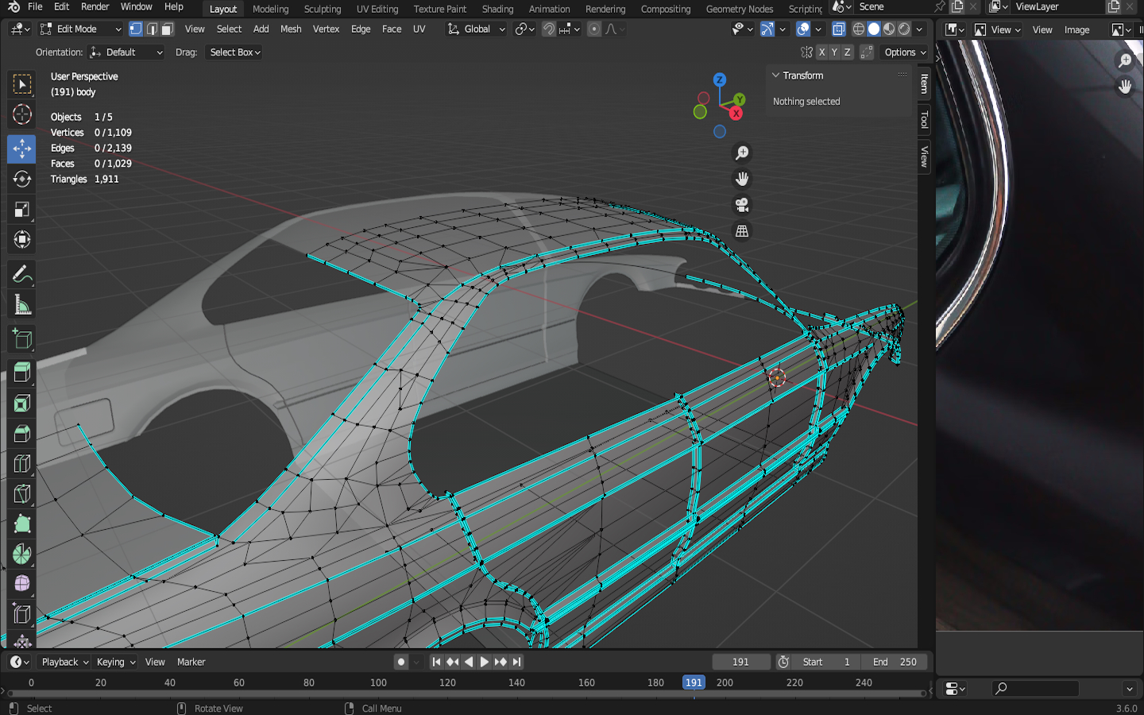The height and width of the screenshot is (715, 1144).
Task: Switch to the Sculpting workspace tab
Action: click(322, 9)
